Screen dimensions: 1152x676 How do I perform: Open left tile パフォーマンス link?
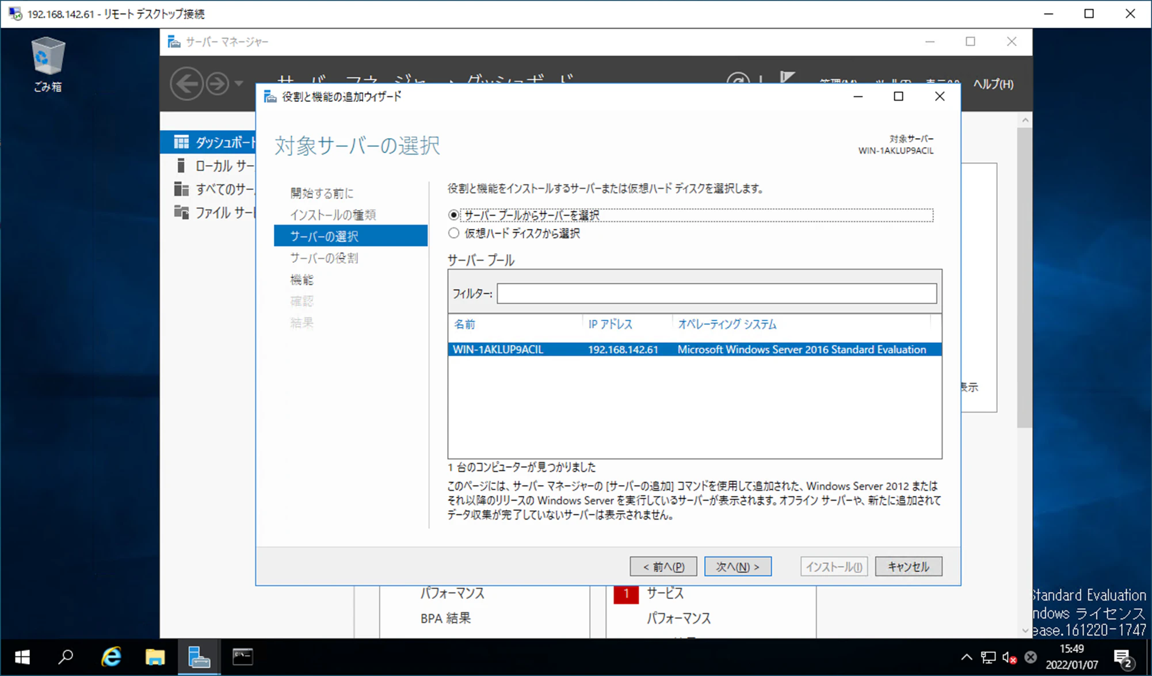(452, 593)
